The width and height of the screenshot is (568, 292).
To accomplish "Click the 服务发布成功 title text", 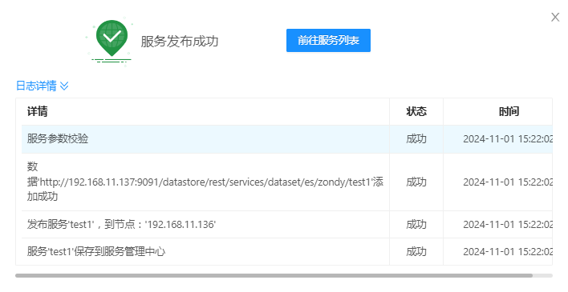I will [180, 41].
